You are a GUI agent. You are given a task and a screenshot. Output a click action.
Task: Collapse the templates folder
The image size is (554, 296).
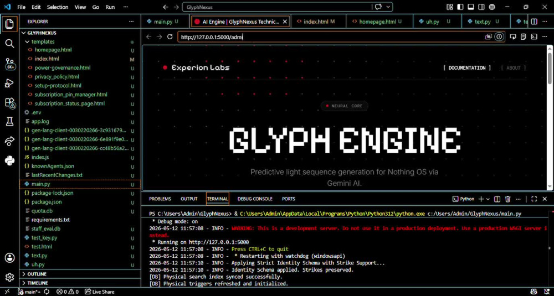tap(27, 41)
